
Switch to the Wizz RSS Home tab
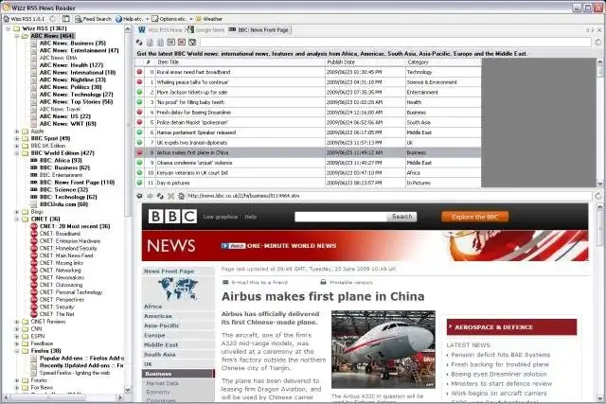pos(160,29)
